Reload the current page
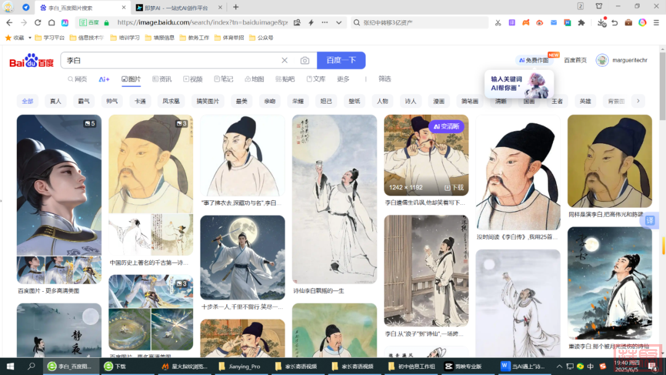This screenshot has height=375, width=666. [x=38, y=22]
